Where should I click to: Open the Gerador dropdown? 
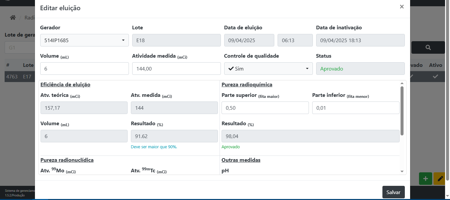click(84, 40)
